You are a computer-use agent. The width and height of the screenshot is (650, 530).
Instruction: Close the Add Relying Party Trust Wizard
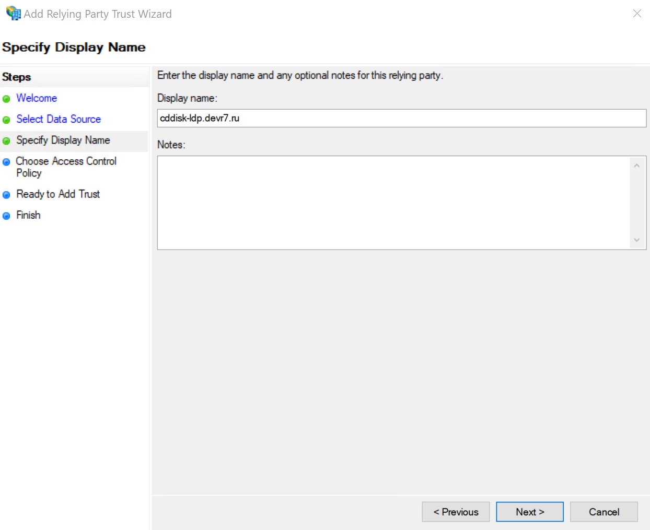(637, 14)
